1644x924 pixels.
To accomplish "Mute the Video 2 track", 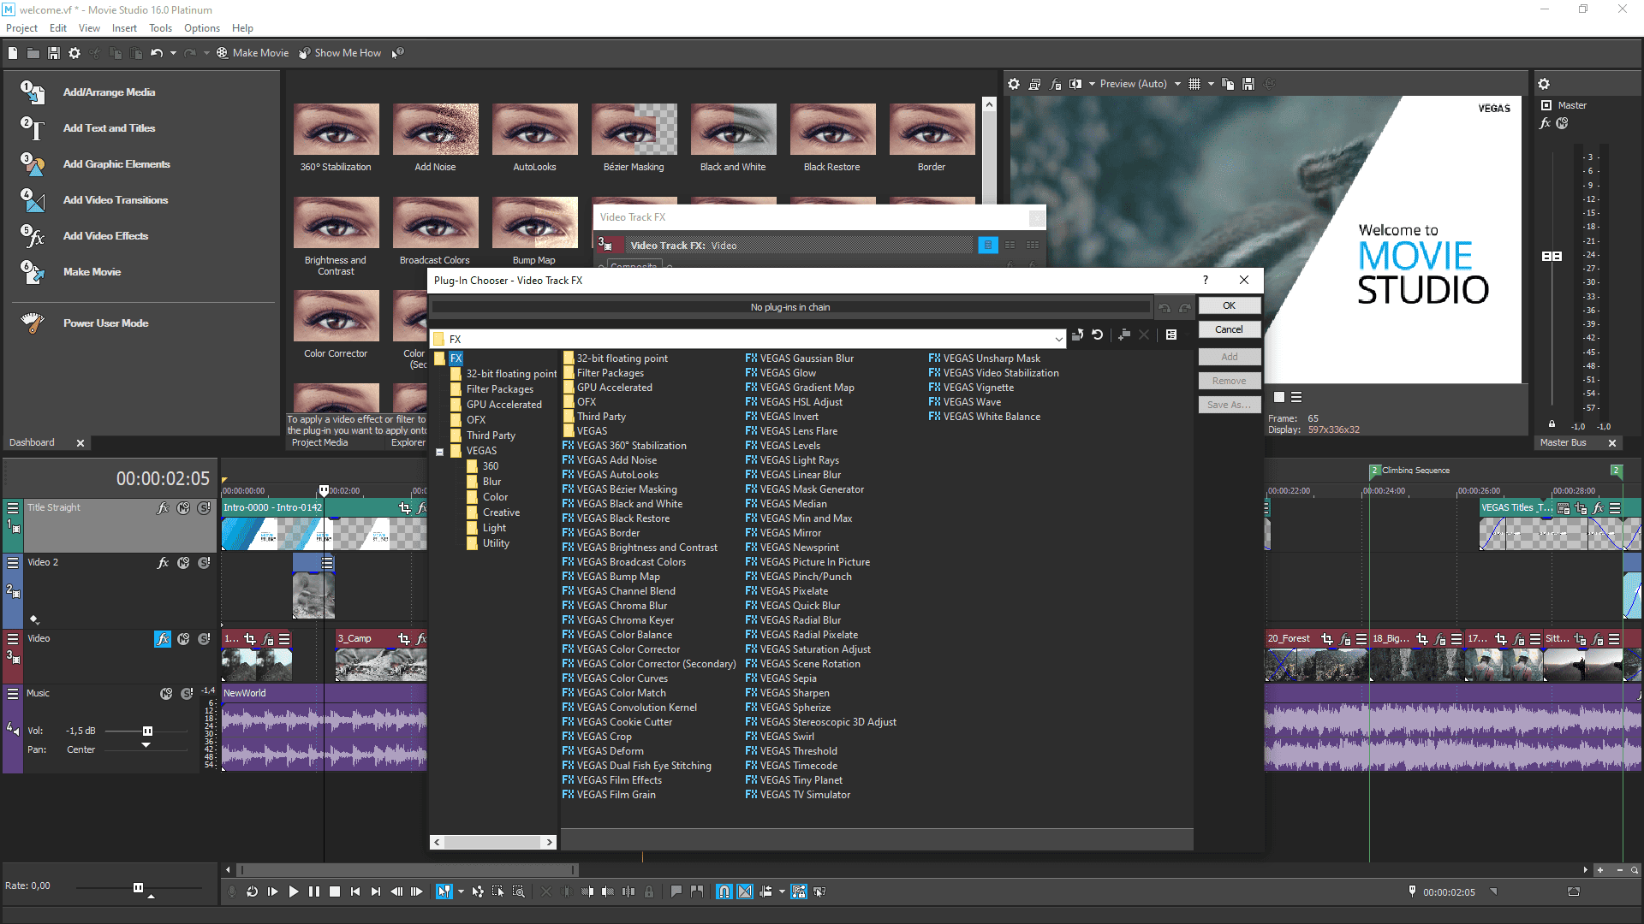I will tap(183, 563).
